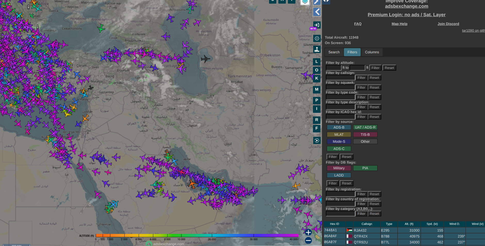
Task: Zoom out with the minus map button
Action: pos(308,241)
